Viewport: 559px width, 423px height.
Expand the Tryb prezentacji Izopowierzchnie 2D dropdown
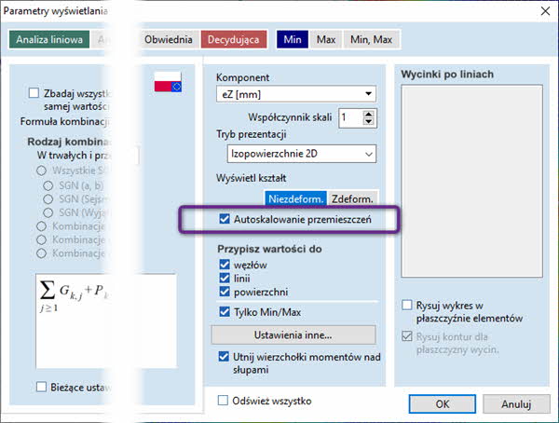301,153
